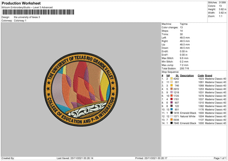This screenshot has height=161, width=228.
Task: Click the 'Page 1 of 1' footer text
Action: (220, 158)
